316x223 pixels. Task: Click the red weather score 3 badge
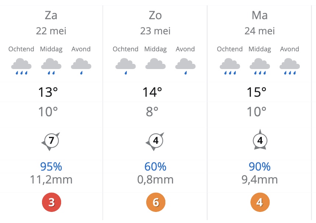click(51, 202)
